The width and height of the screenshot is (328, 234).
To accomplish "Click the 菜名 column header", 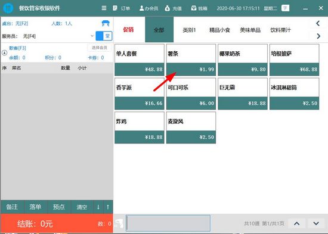I will (17, 68).
